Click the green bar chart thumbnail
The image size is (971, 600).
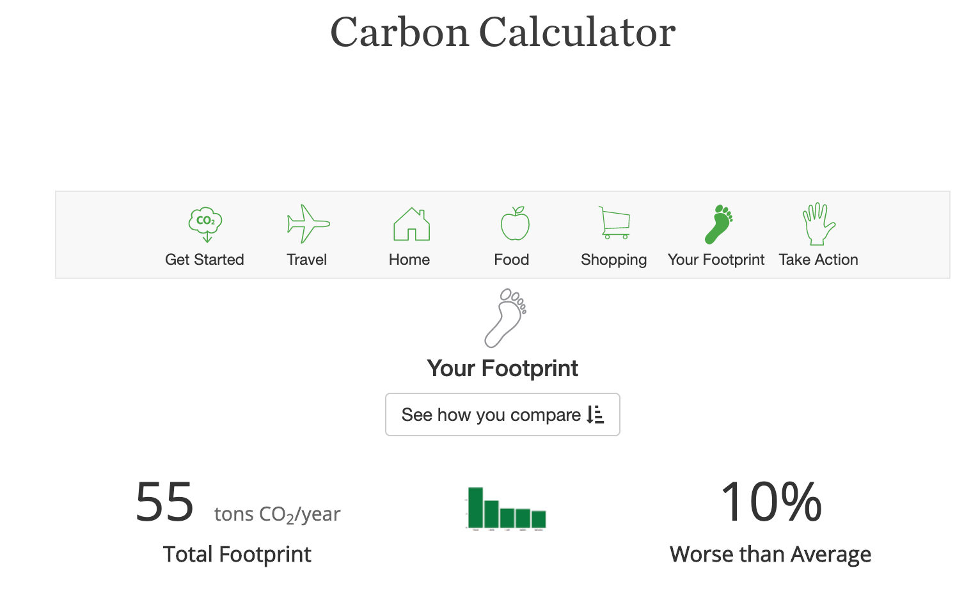tap(507, 509)
